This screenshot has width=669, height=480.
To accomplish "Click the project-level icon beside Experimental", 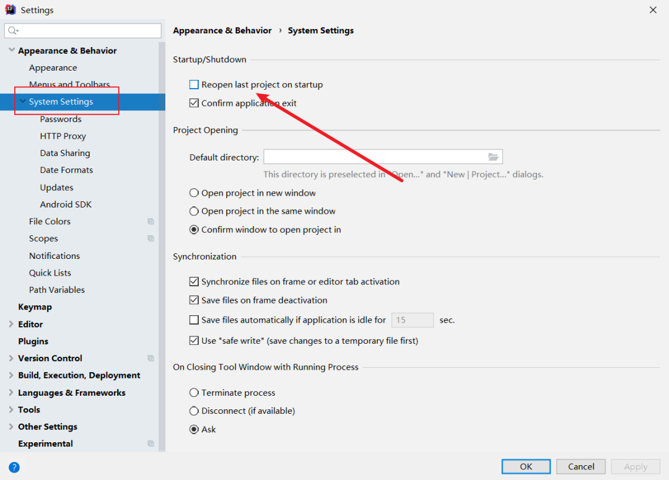I will tap(151, 443).
